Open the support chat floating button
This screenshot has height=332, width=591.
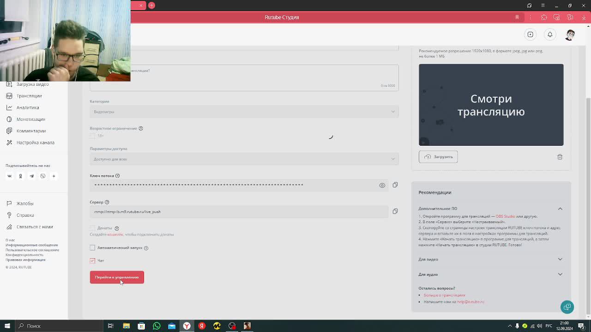click(567, 307)
